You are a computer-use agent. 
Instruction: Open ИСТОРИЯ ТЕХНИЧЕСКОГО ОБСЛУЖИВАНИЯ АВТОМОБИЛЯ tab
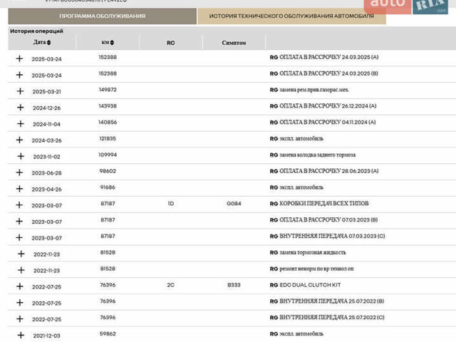(291, 16)
